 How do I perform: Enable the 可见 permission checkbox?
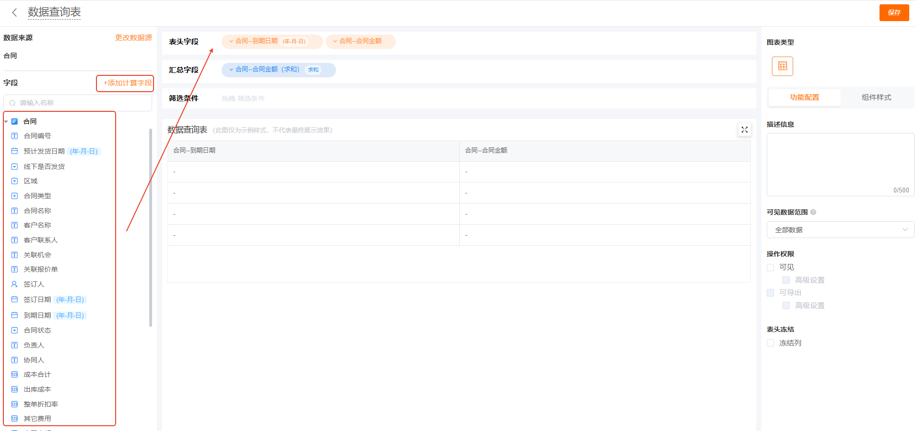click(771, 267)
